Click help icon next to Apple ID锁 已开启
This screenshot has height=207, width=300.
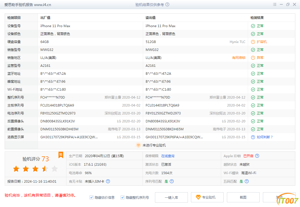click(257, 156)
